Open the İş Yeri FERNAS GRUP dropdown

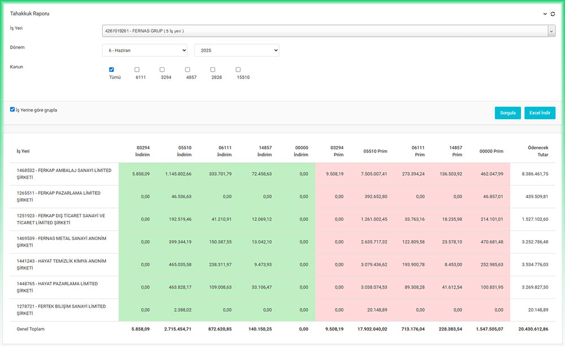329,31
